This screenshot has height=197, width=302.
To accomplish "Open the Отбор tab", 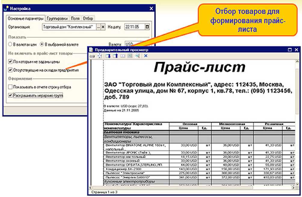I will coord(88,18).
